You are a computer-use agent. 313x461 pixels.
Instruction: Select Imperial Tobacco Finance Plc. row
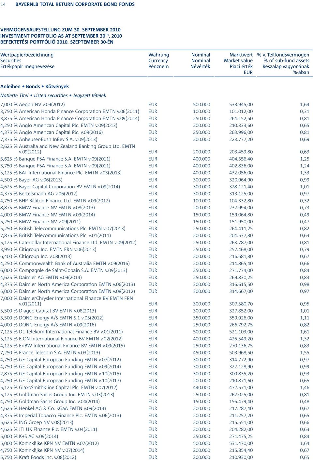click(x=155, y=416)
